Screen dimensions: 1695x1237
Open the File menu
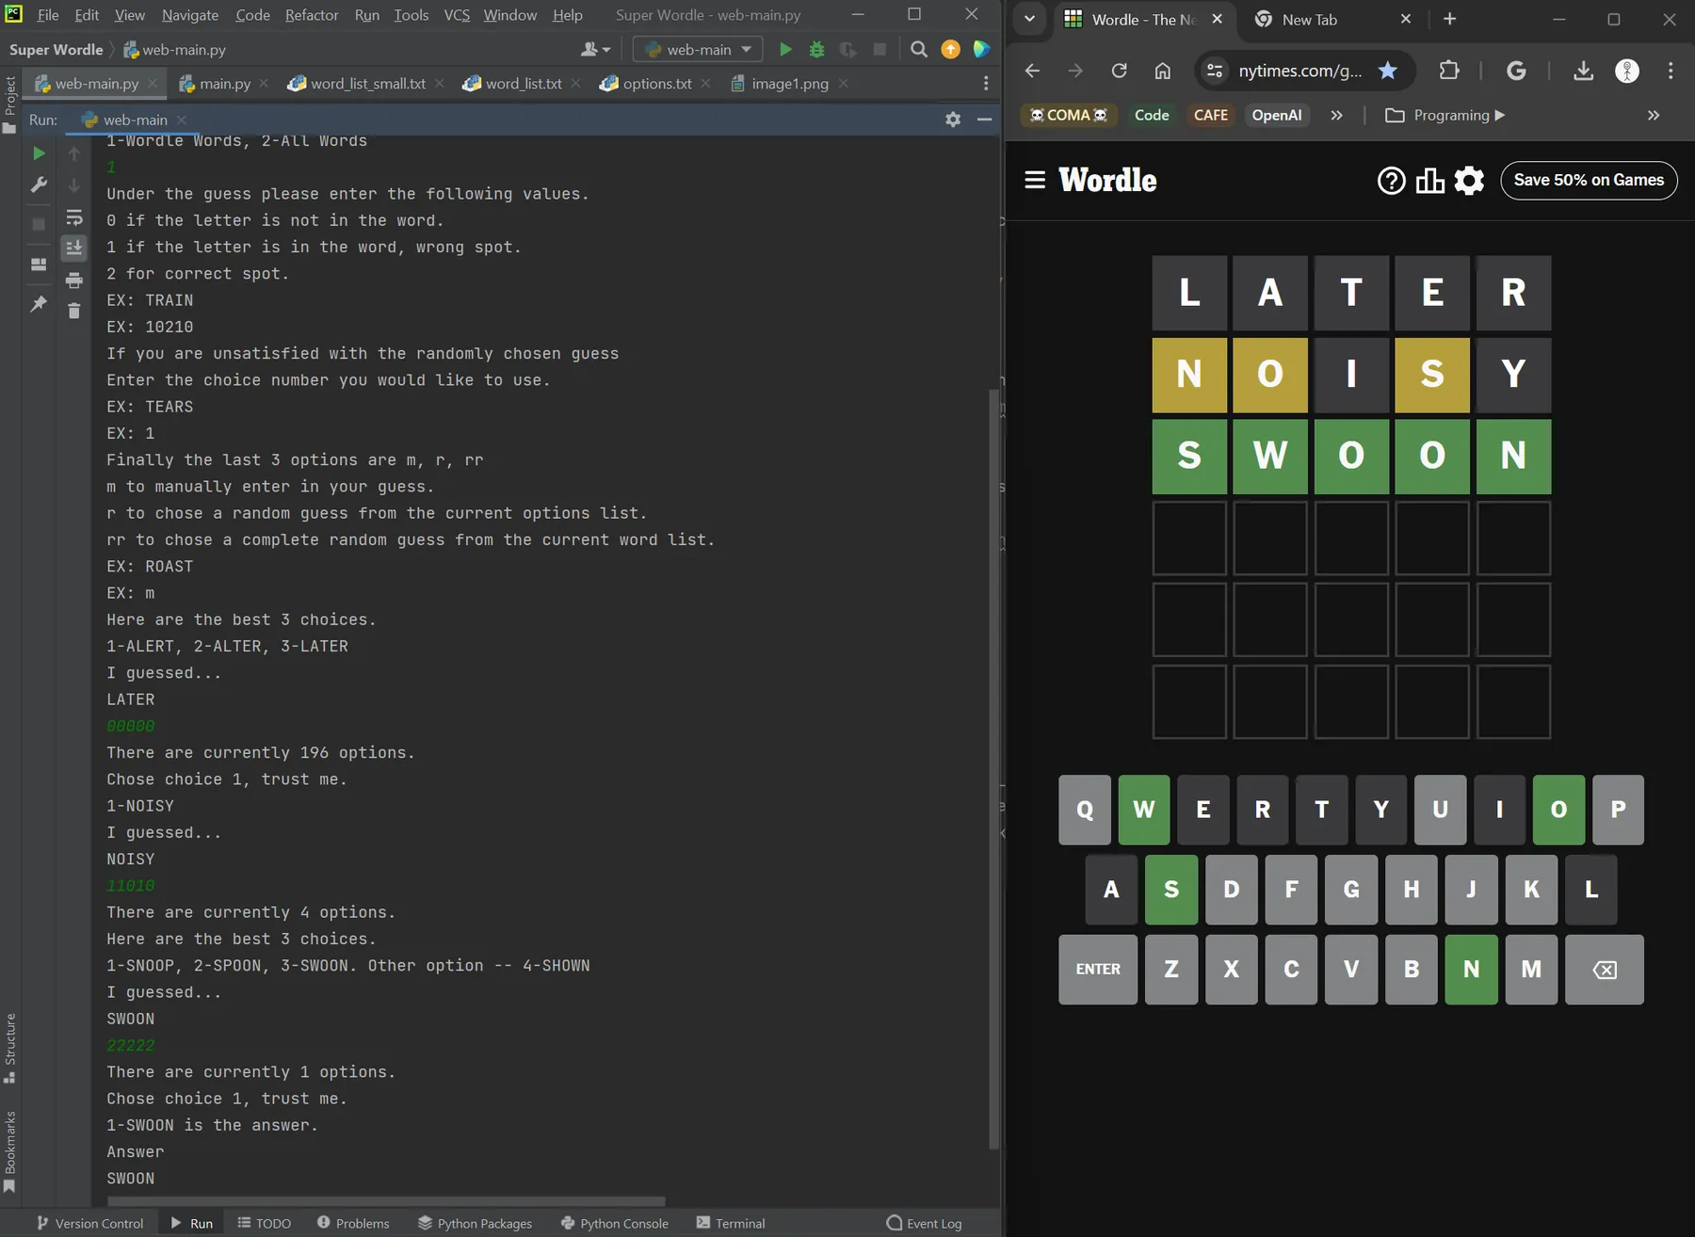coord(48,15)
